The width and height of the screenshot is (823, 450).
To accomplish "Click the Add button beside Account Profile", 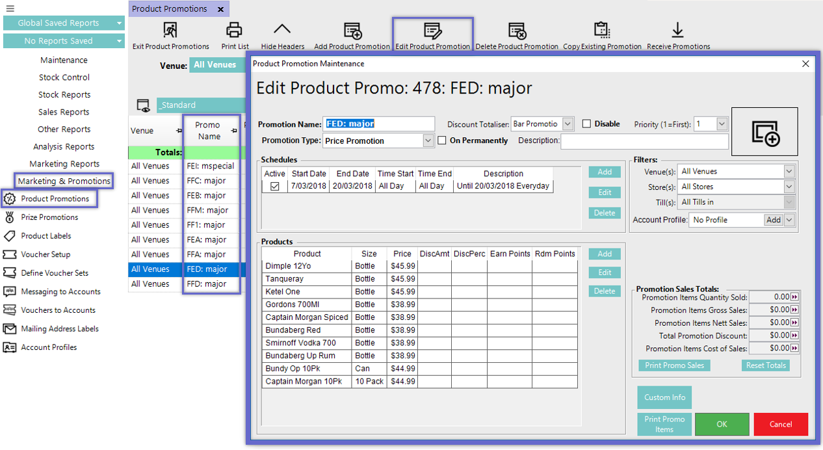I will (x=774, y=220).
